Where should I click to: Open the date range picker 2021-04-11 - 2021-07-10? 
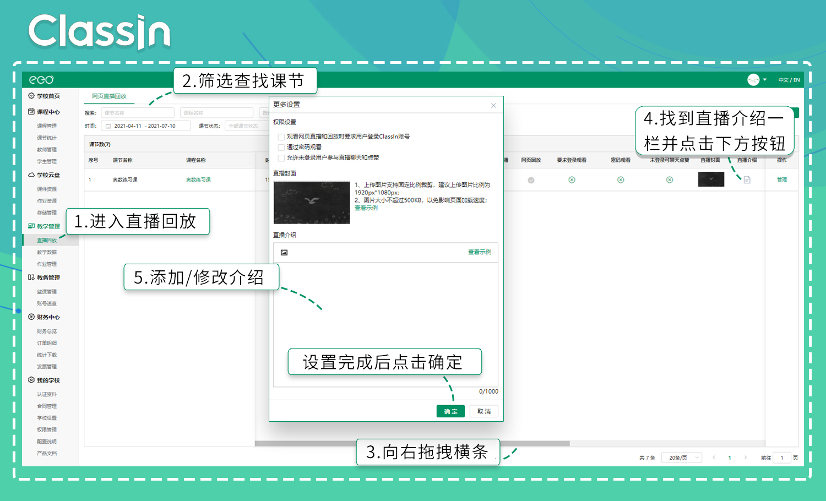146,126
